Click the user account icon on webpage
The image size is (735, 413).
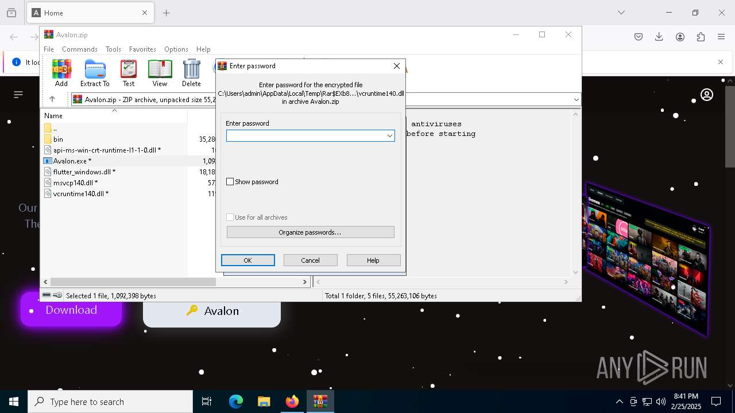pyautogui.click(x=707, y=95)
